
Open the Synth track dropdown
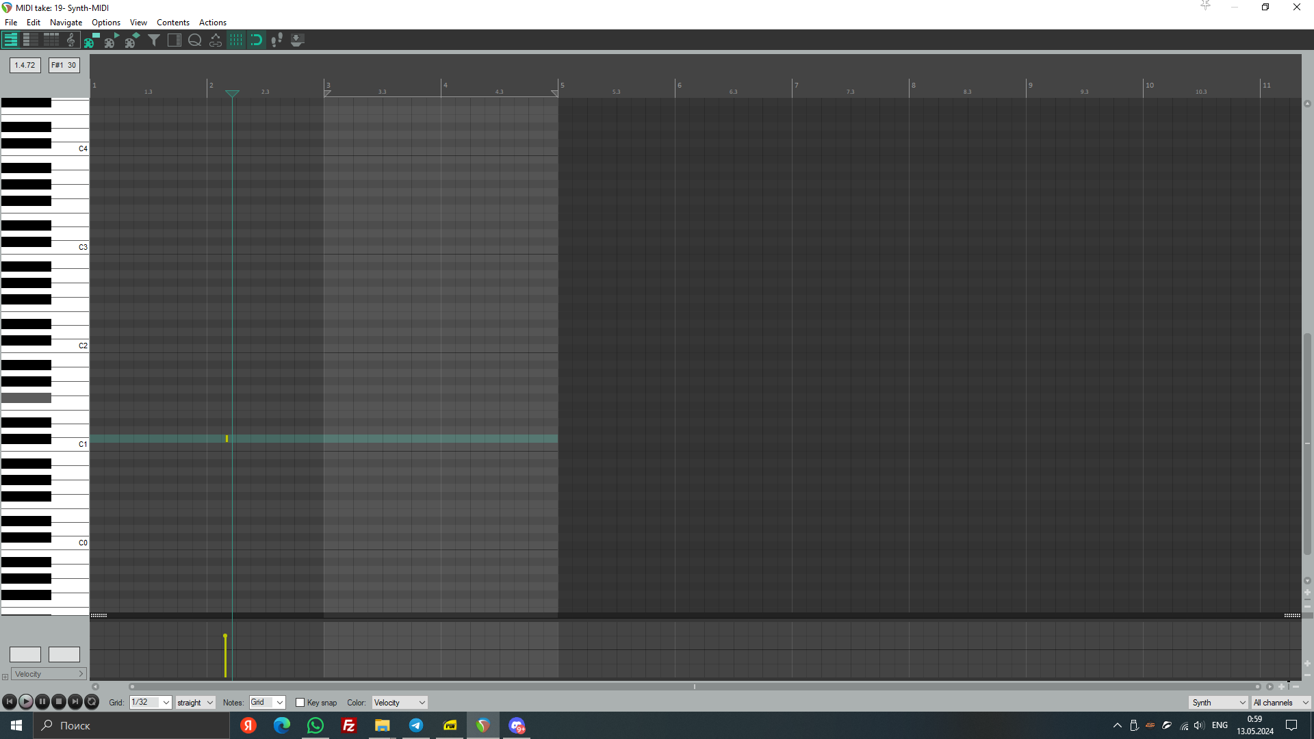click(x=1218, y=702)
